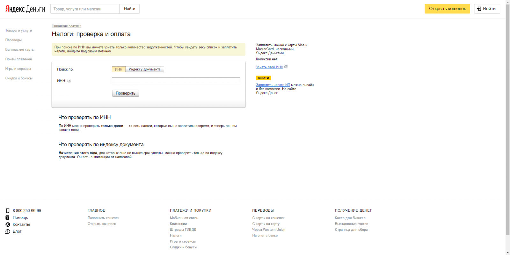Click the Открыть кошелек yellow button

point(447,9)
